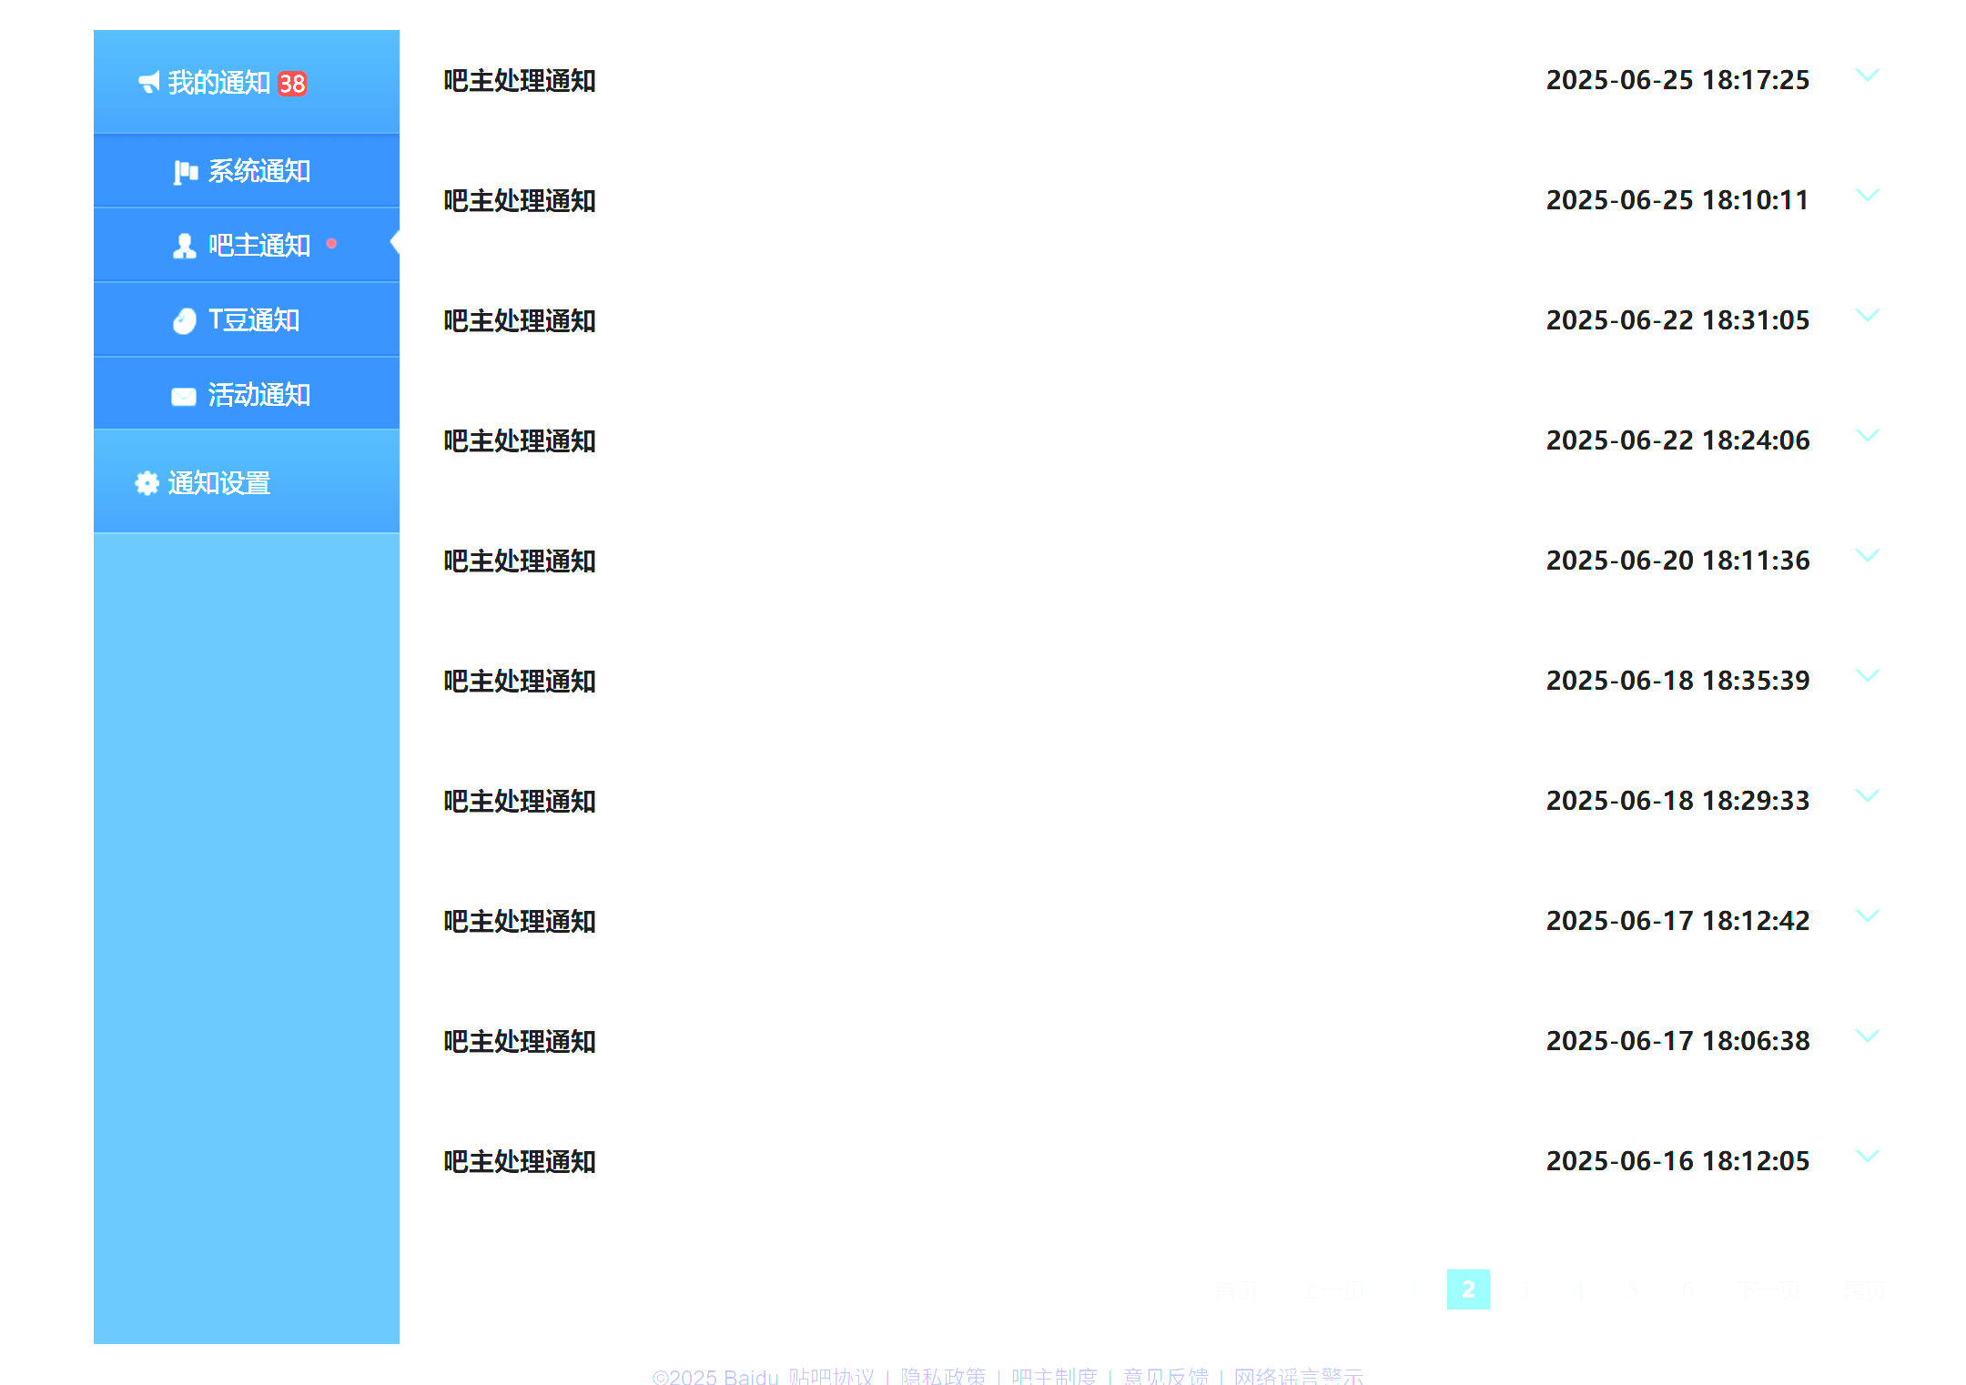Click the user icon beside 吧主通知
Viewport: 1966px width, 1385px height.
(185, 246)
